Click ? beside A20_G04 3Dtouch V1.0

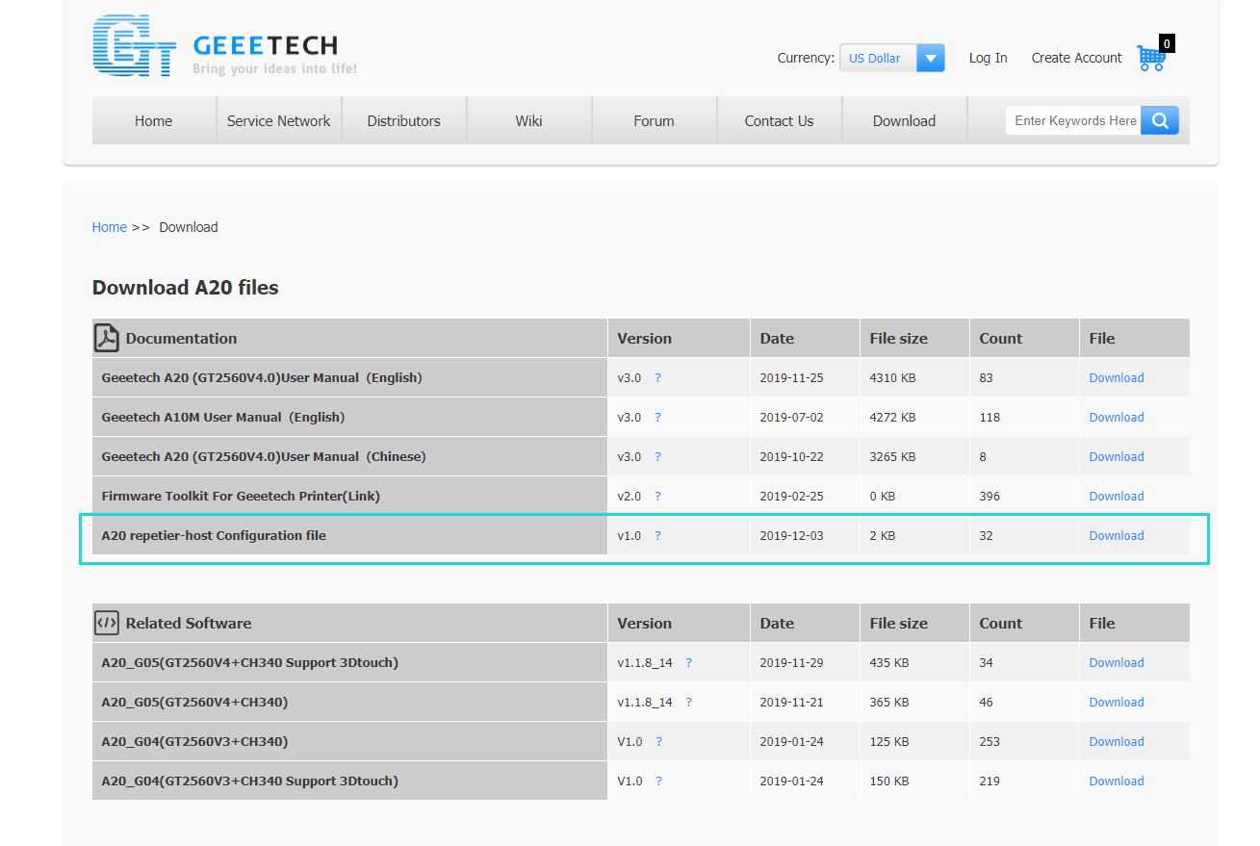(659, 781)
